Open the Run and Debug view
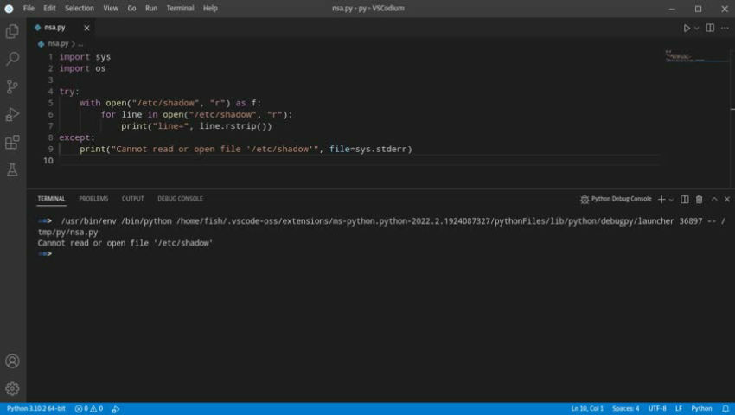735x415 pixels. pos(13,114)
